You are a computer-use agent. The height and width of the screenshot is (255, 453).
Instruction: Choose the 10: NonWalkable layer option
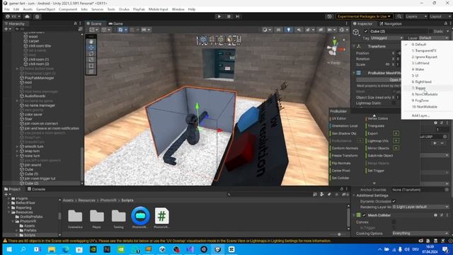tap(427, 107)
